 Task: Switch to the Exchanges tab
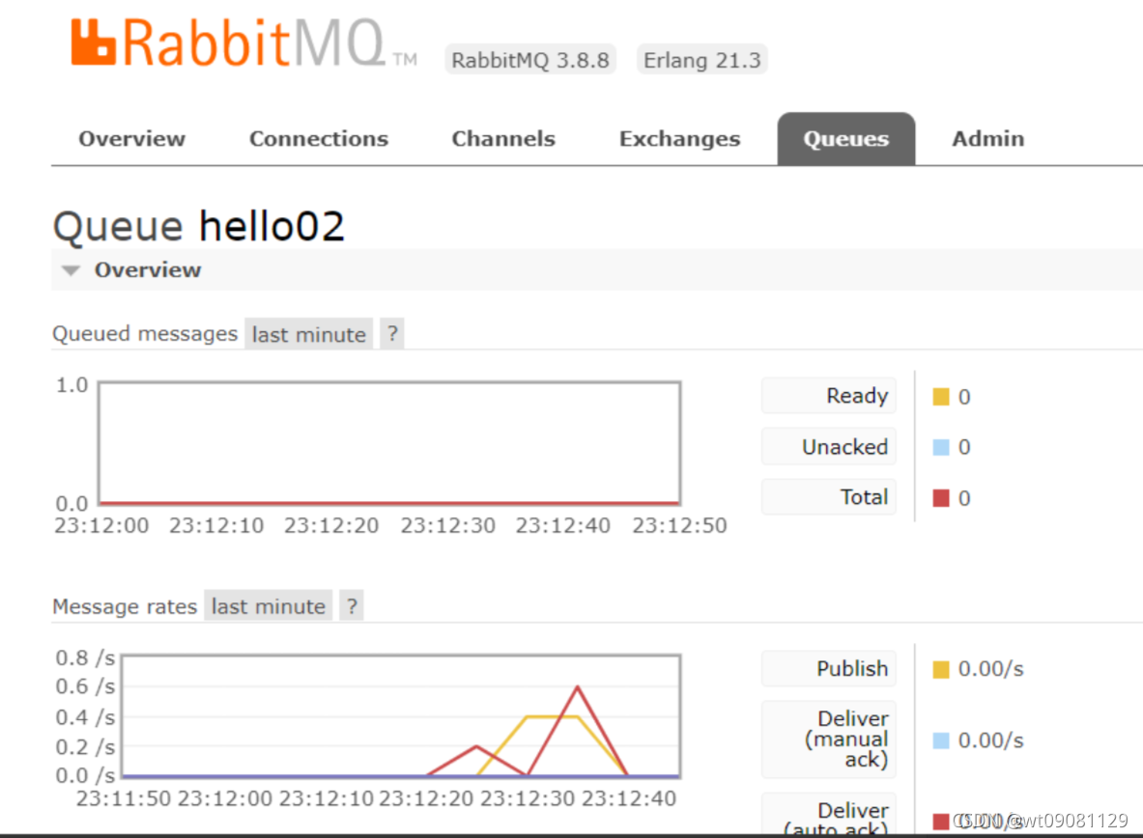pos(679,138)
